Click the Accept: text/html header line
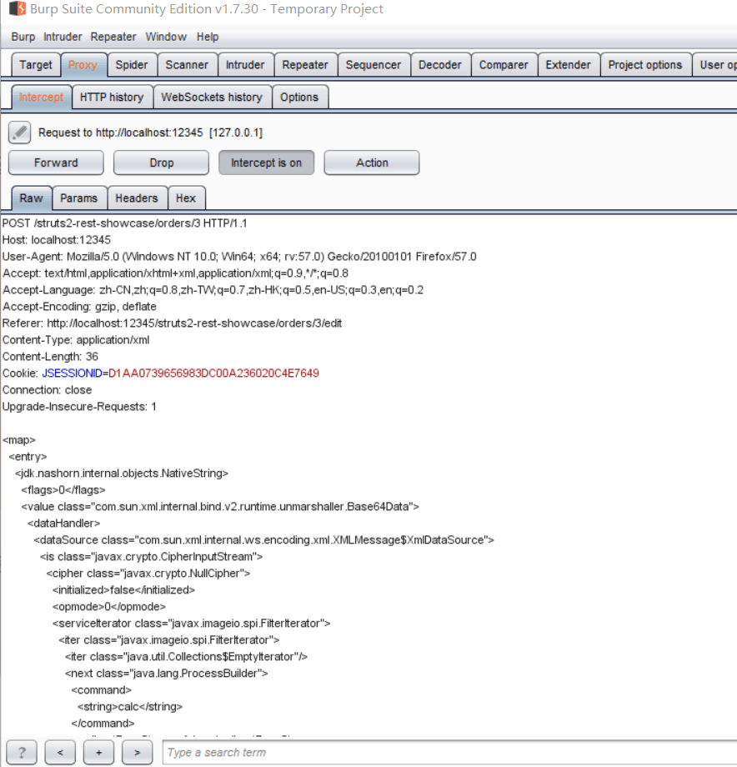Screen dimensions: 737x767 [176, 273]
